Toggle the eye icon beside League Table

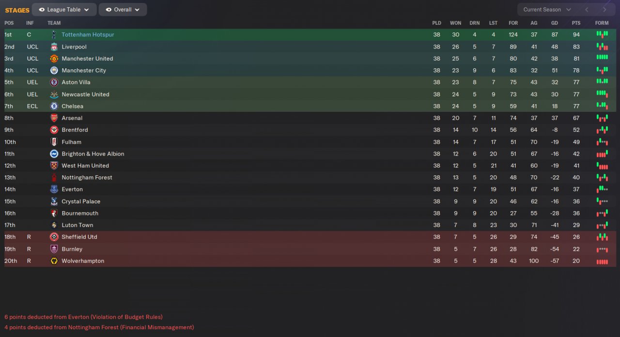(x=42, y=10)
